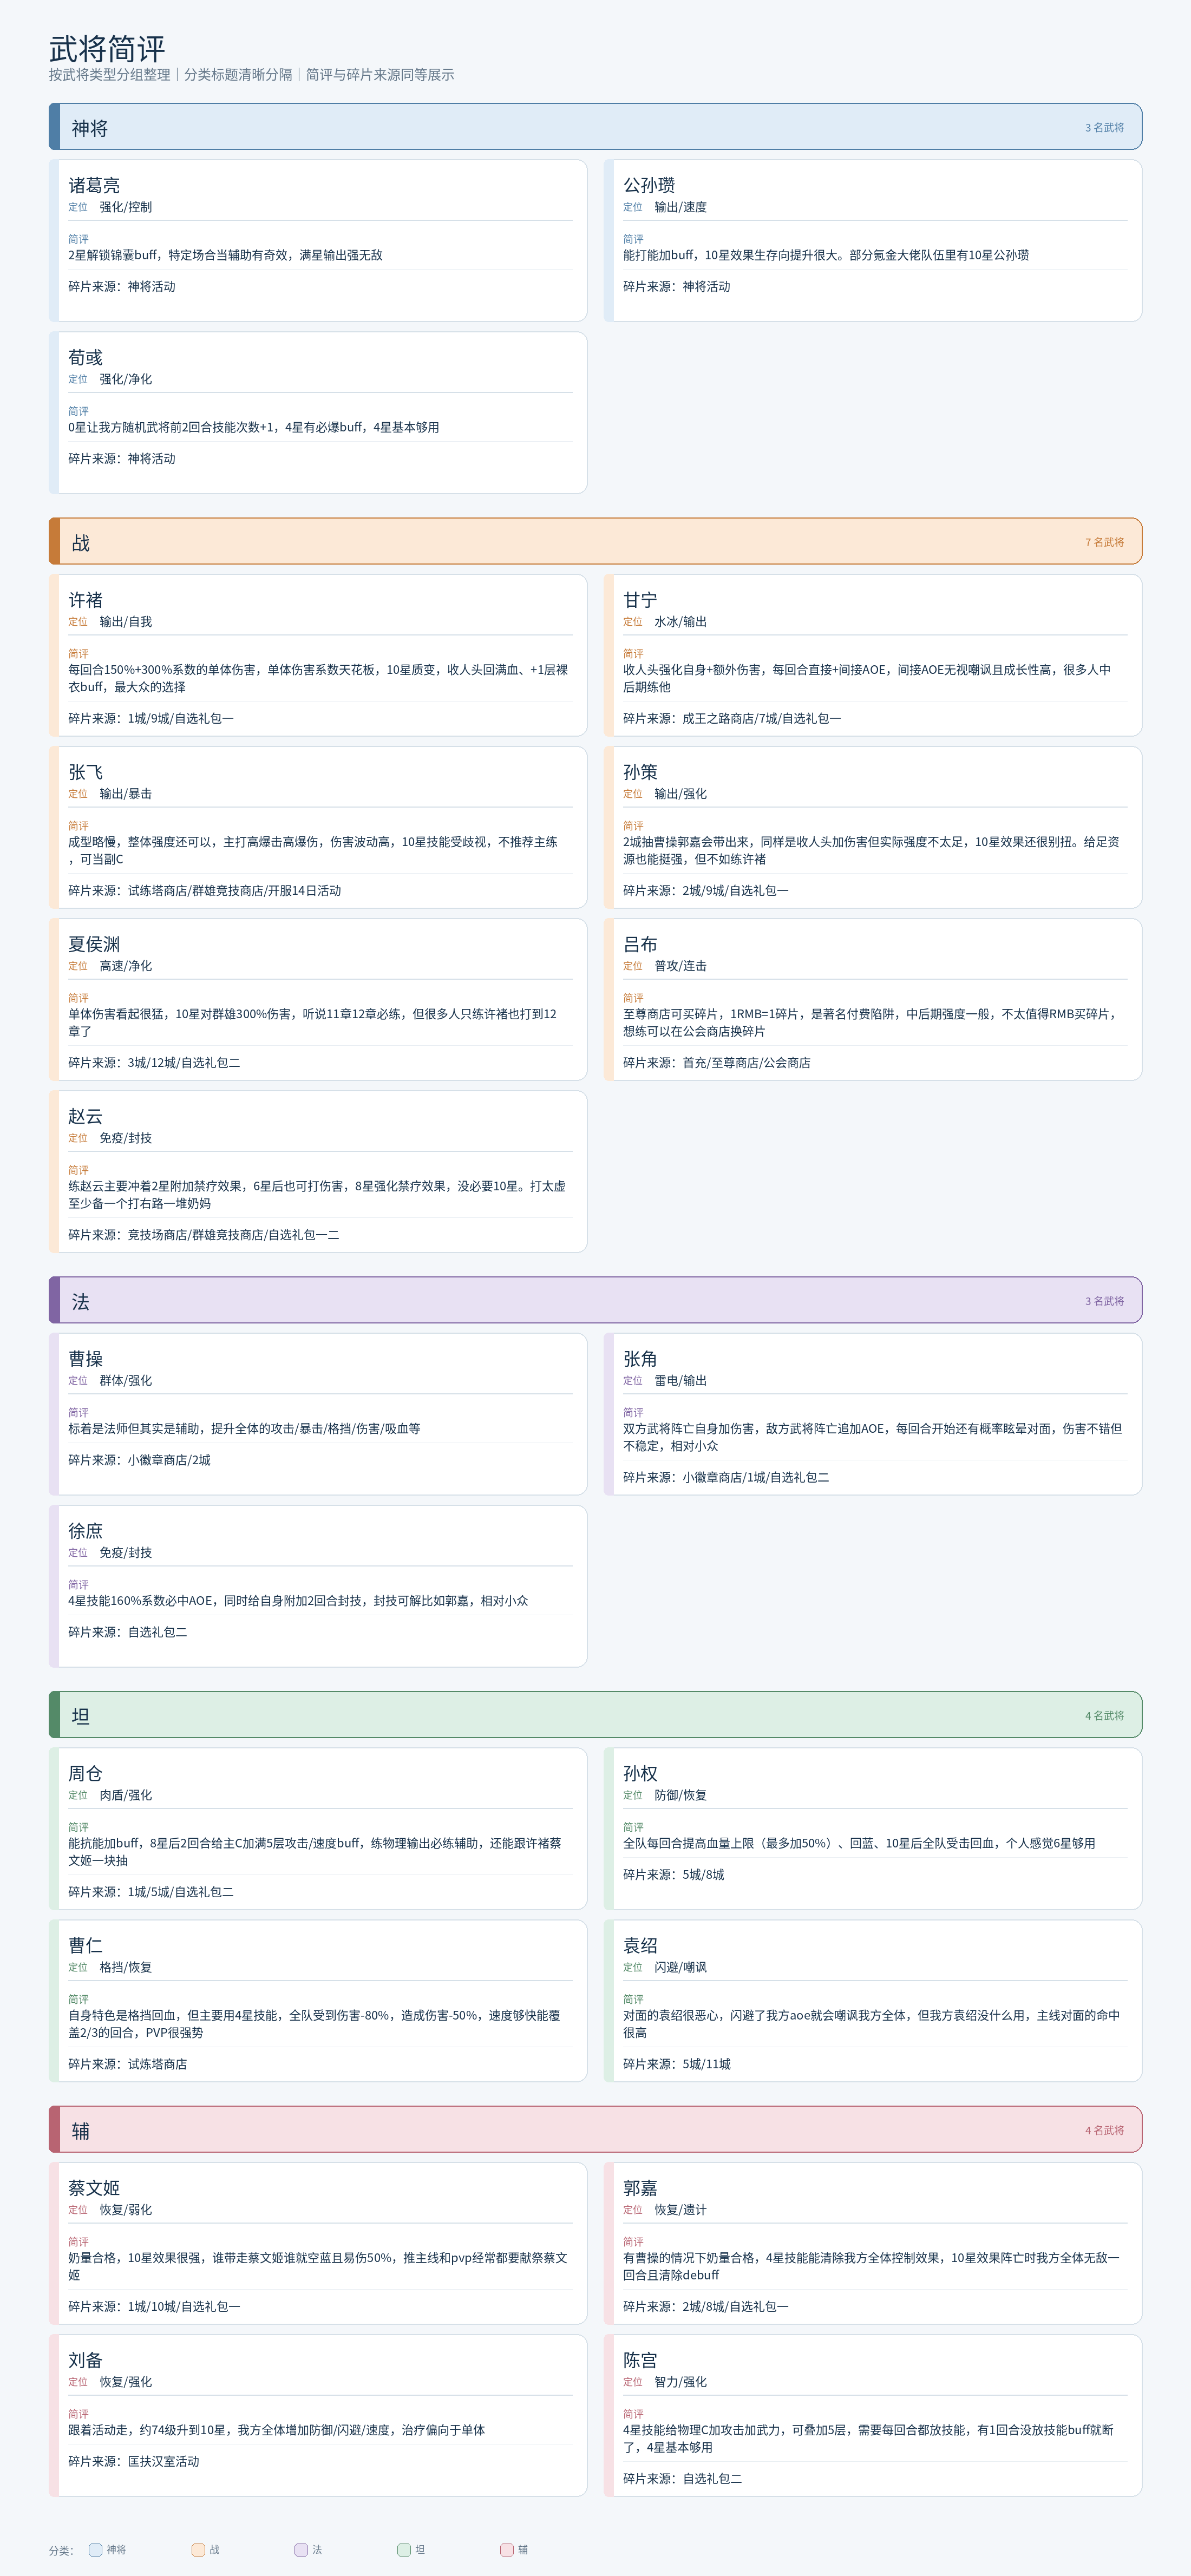1191x2576 pixels.
Task: Select the 辅 category header bar
Action: point(595,2129)
